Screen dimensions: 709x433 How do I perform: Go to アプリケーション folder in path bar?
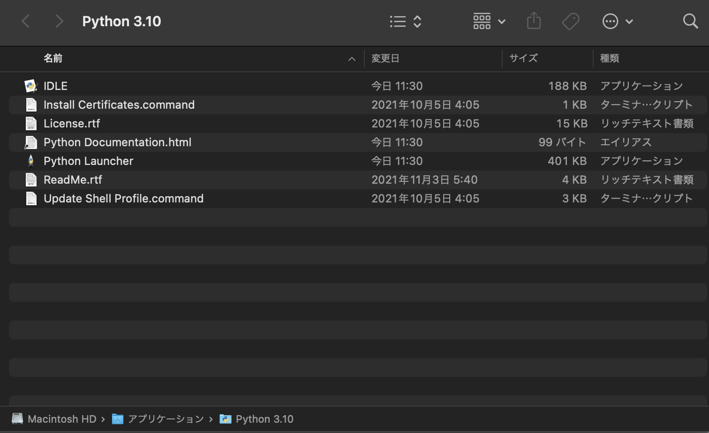(166, 419)
